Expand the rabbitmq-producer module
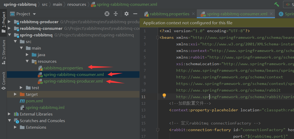The image size is (294, 139). click(10, 22)
